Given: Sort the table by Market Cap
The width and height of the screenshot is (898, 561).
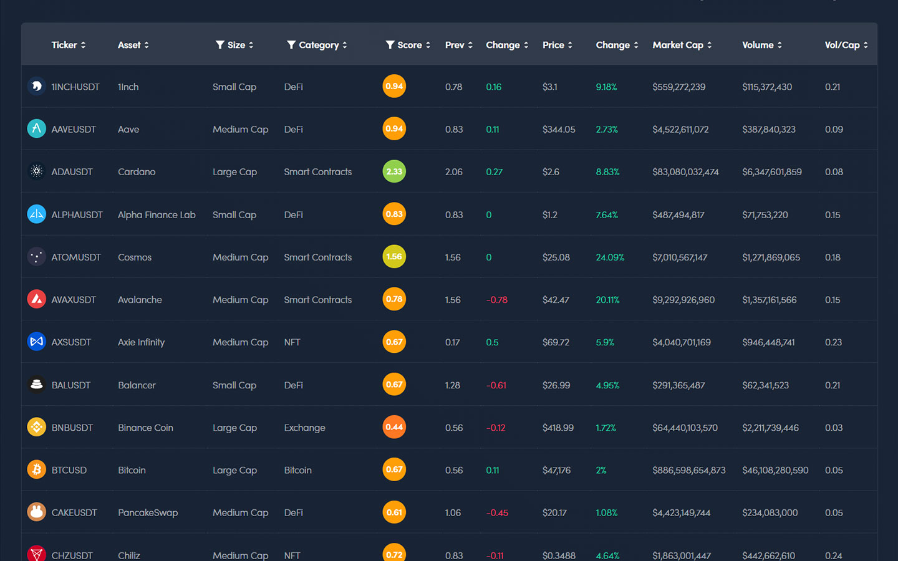Looking at the screenshot, I should point(681,45).
